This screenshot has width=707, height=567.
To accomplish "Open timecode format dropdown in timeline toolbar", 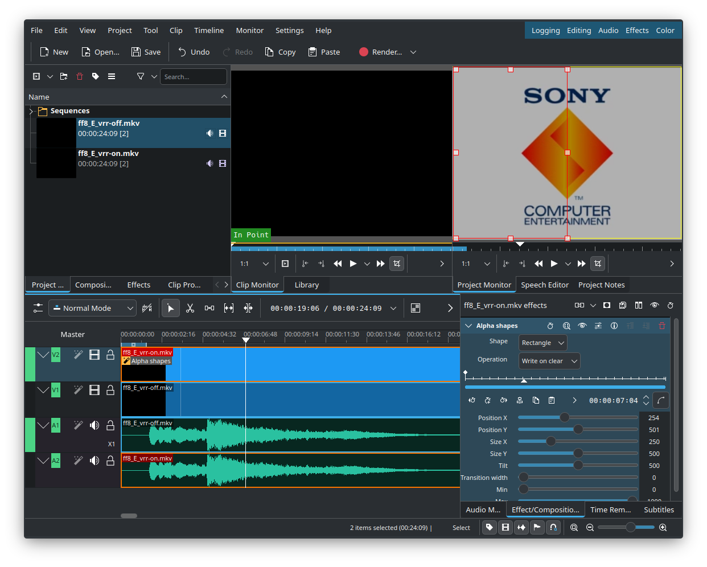I will (393, 308).
